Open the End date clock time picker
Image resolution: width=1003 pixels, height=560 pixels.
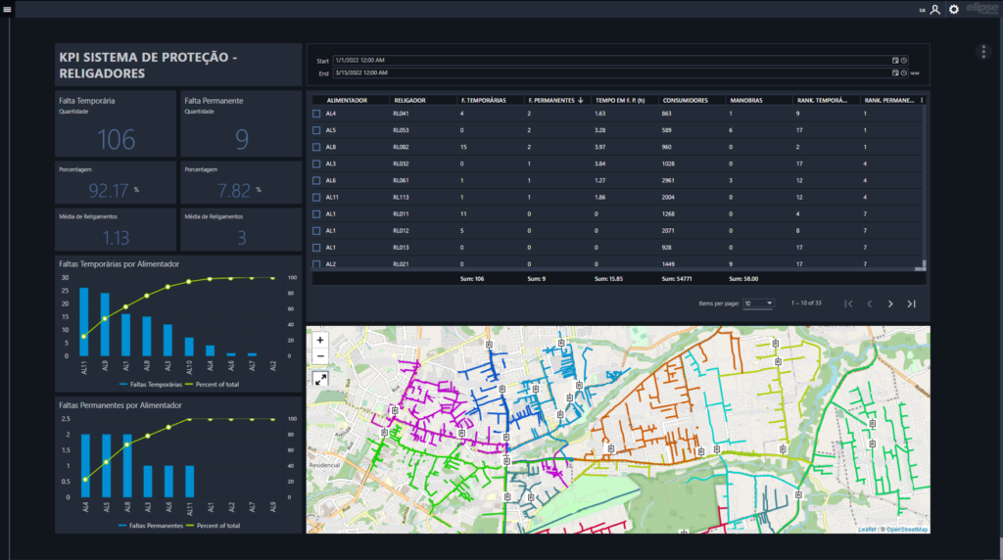click(x=904, y=72)
